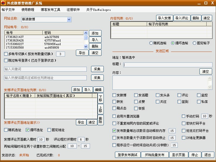The width and height of the screenshot is (216, 162).
Task: Click scroll-down arrow in account list
Action: pos(86,47)
